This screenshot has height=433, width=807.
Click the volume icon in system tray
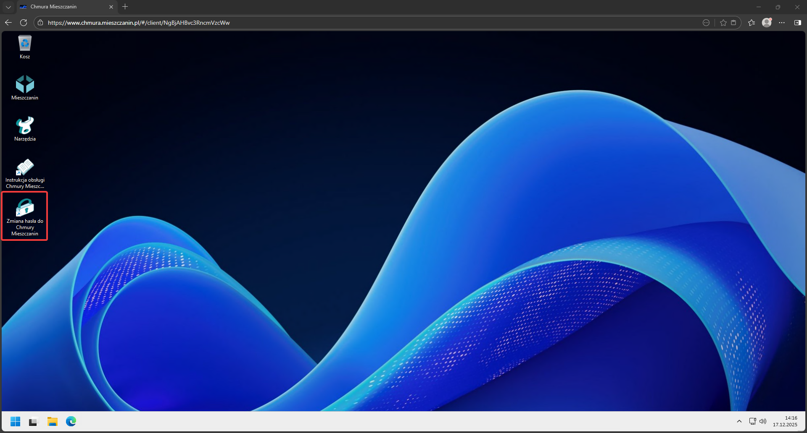coord(763,421)
